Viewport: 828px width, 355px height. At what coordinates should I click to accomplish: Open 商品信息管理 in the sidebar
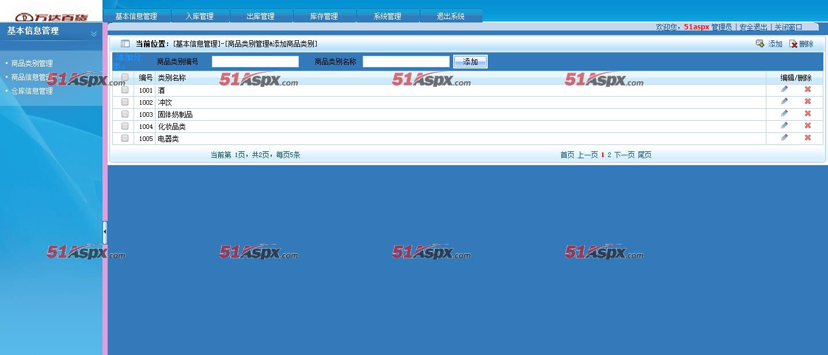[32, 77]
